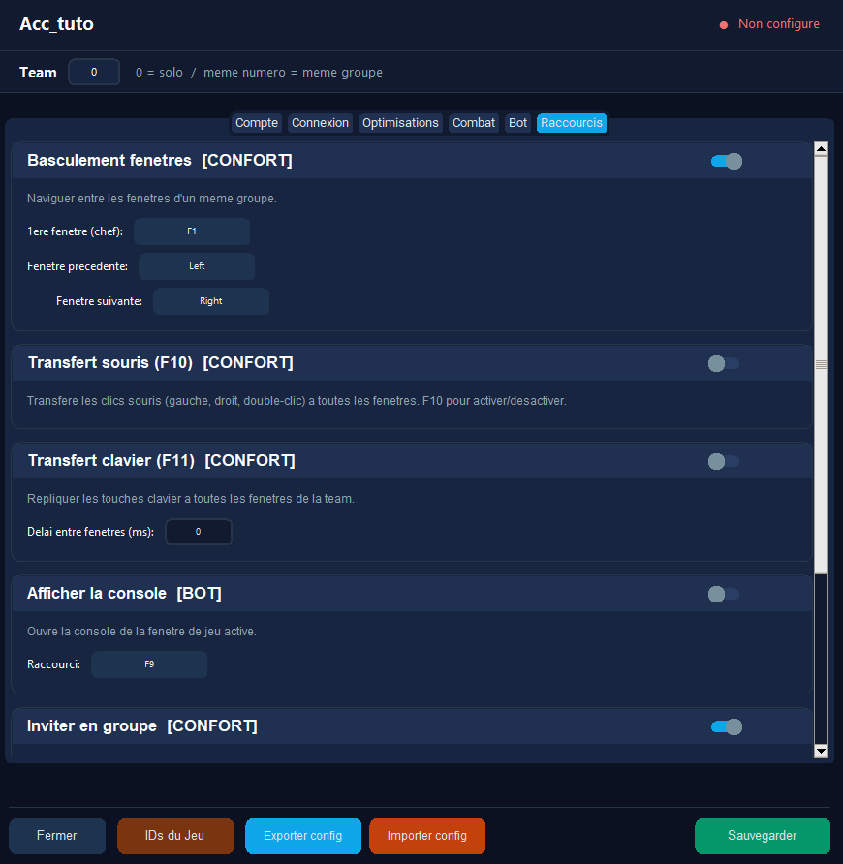The width and height of the screenshot is (843, 864).
Task: Go to the Combat tab
Action: [474, 123]
